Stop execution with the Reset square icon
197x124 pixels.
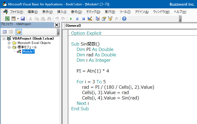(x=83, y=19)
